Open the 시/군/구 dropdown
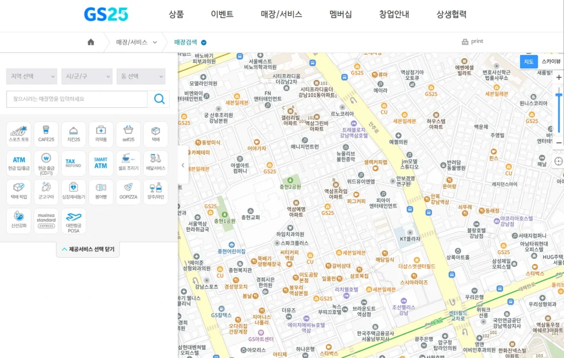Screen dimensions: 564x358 [x=86, y=76]
